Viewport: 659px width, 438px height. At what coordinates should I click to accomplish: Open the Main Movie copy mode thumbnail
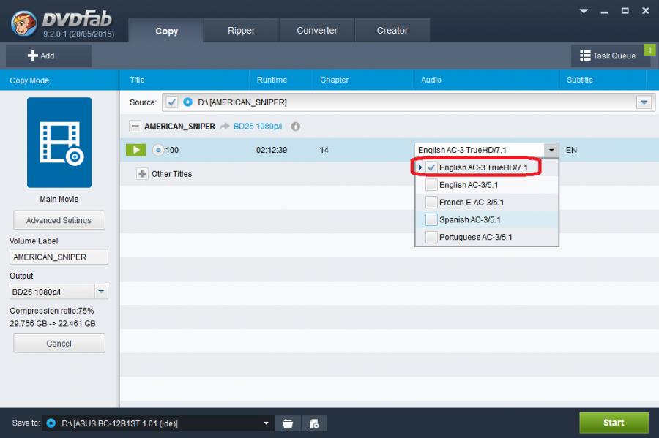59,143
